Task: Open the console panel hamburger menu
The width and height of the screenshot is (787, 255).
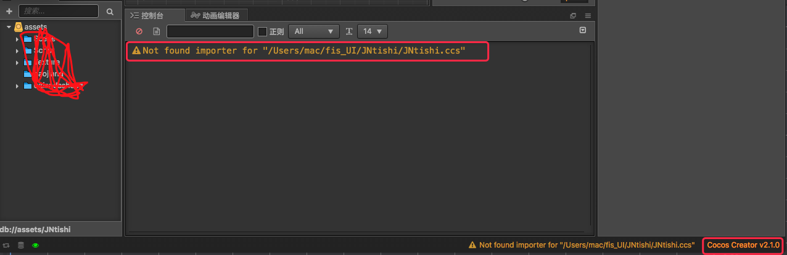Action: tap(588, 16)
